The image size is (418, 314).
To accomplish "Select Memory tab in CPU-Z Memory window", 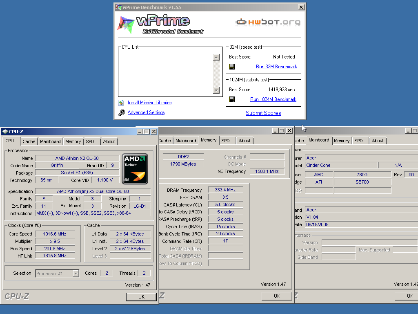I will (209, 140).
